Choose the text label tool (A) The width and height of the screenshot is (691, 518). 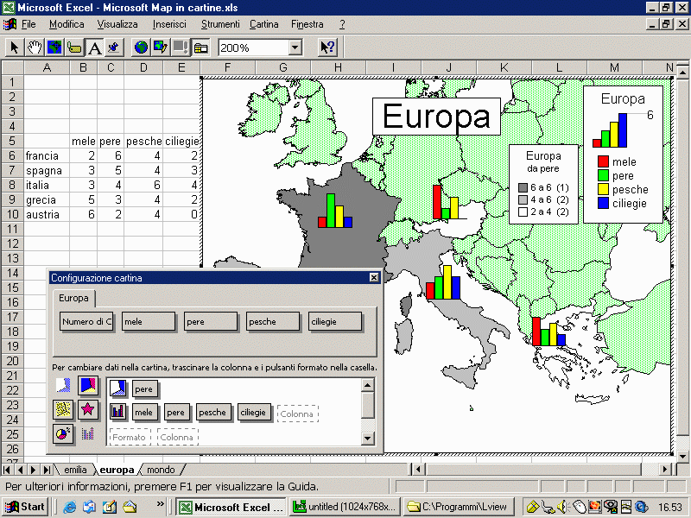(x=94, y=47)
